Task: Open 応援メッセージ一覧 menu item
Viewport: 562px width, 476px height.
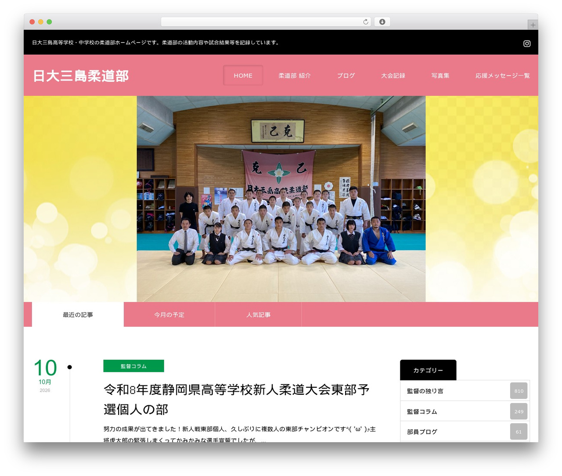Action: 502,76
